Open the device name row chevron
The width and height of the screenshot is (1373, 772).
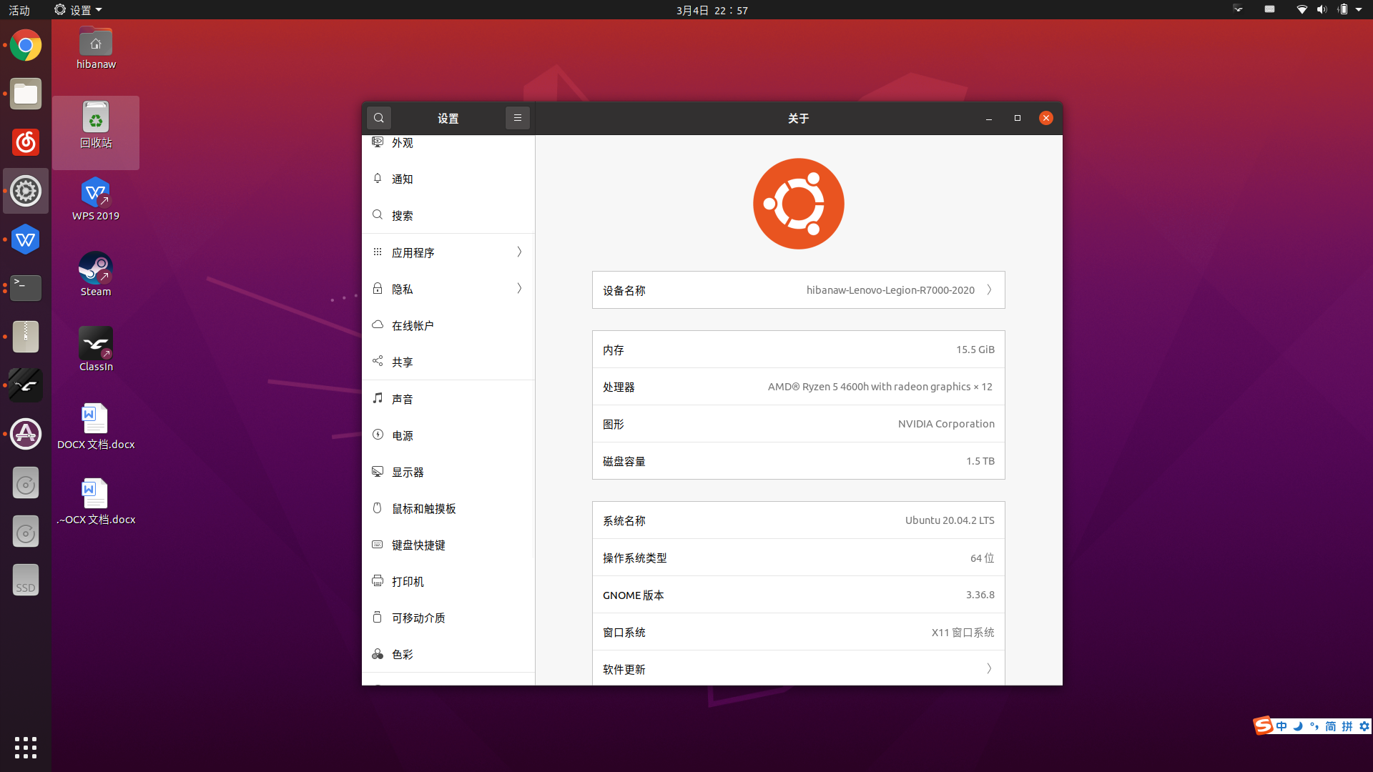coord(989,290)
